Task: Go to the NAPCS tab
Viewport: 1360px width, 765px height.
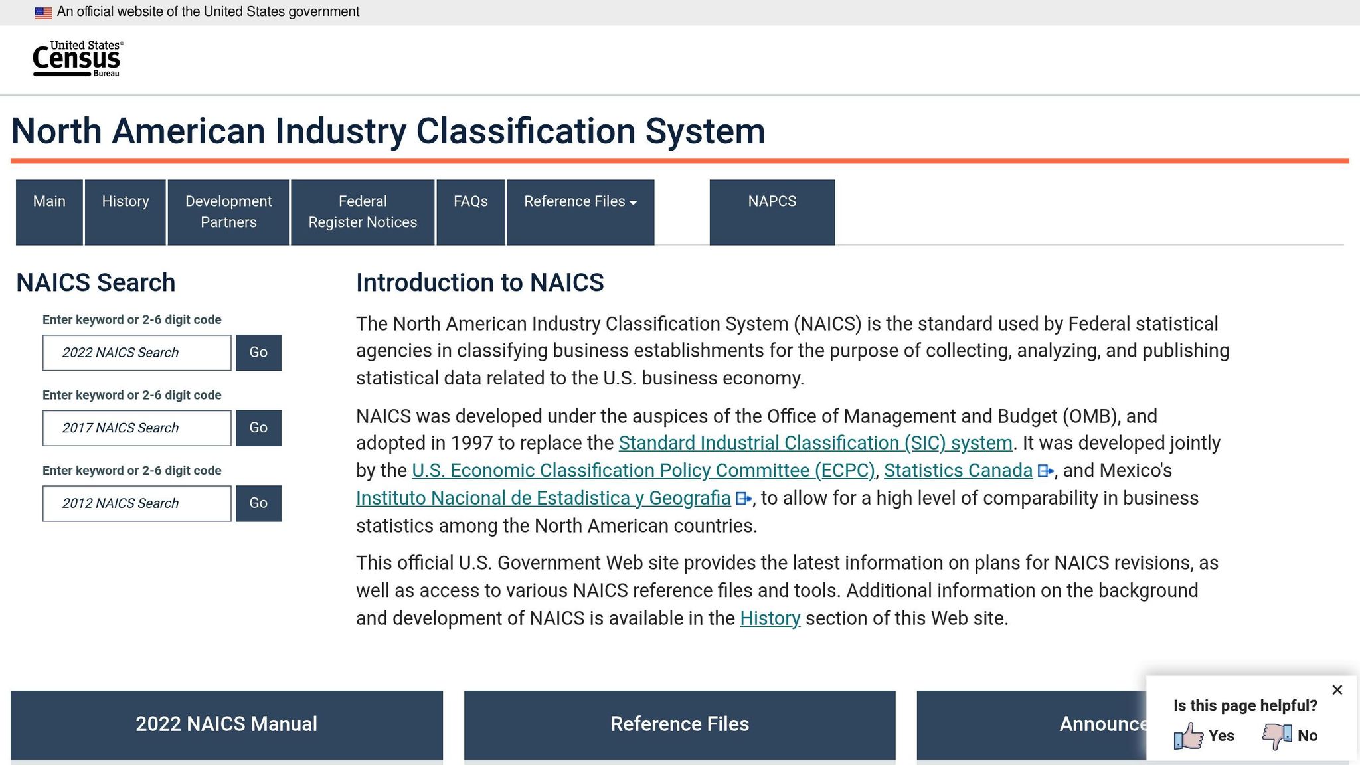Action: 772,212
